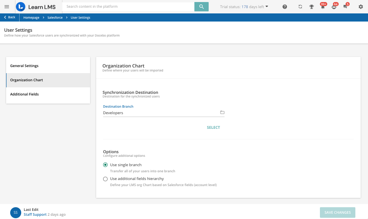Click the refresh sync icon
The width and height of the screenshot is (368, 219).
point(300,7)
